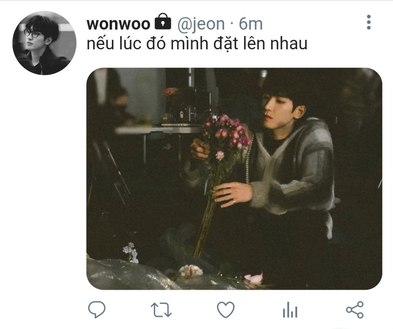
Task: Open the three-dot more options menu
Action: click(x=369, y=22)
